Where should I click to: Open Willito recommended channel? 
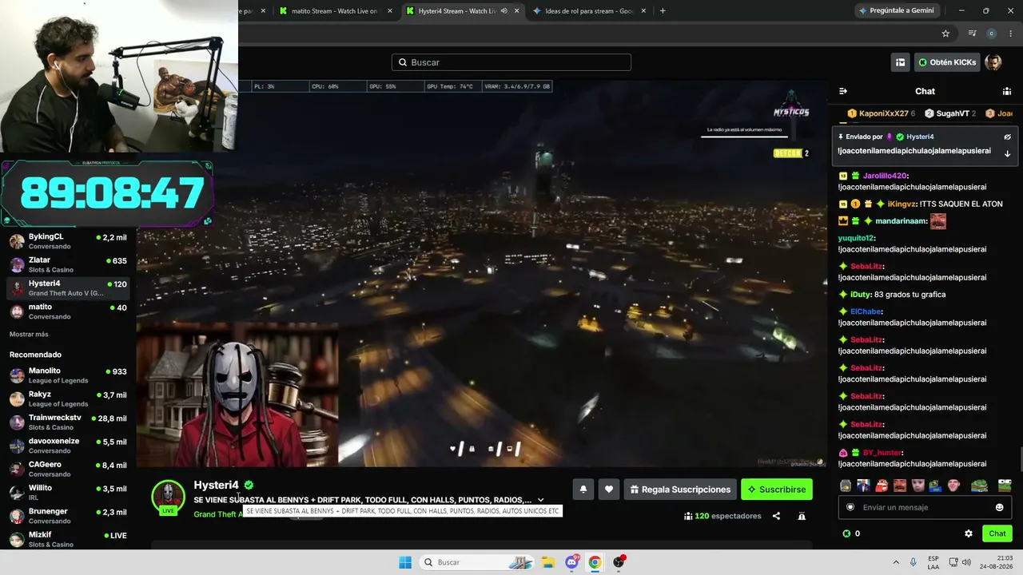(x=68, y=492)
